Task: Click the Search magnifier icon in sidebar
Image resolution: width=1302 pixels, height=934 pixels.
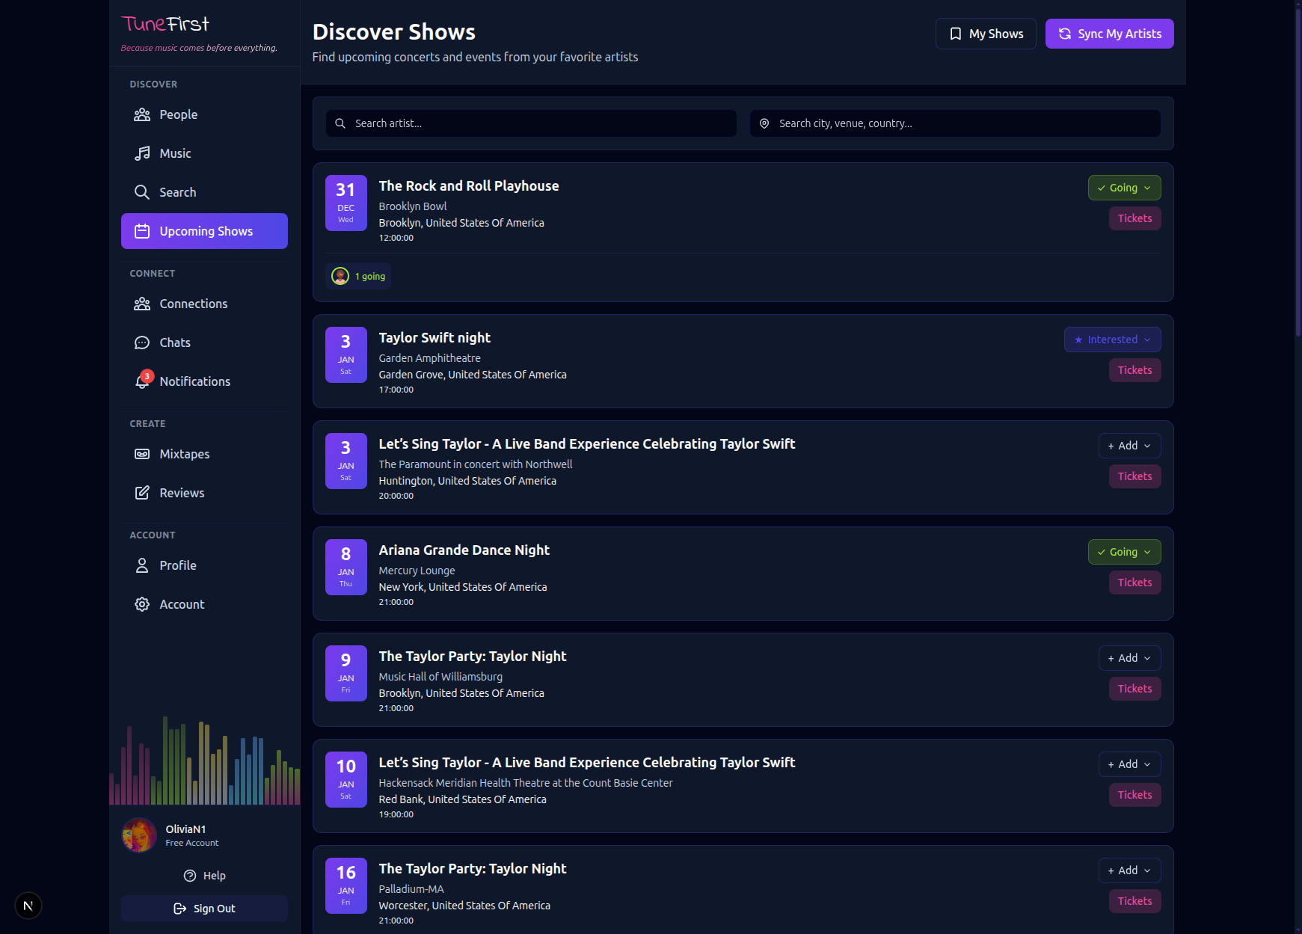Action: 142,192
